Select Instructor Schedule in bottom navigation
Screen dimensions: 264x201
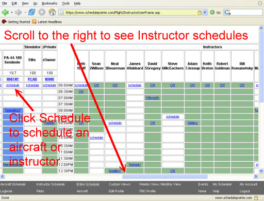pyautogui.click(x=51, y=184)
